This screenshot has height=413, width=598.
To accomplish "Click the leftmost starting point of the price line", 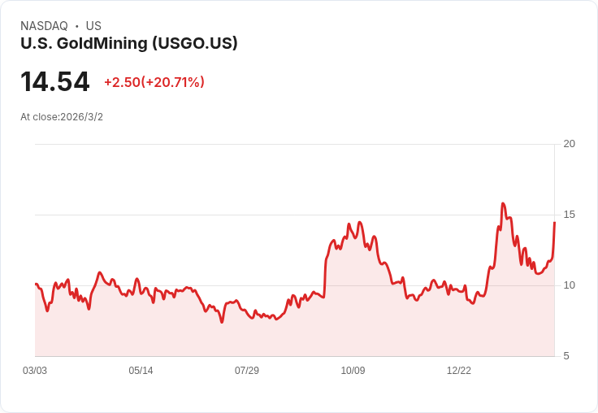I will [36, 285].
